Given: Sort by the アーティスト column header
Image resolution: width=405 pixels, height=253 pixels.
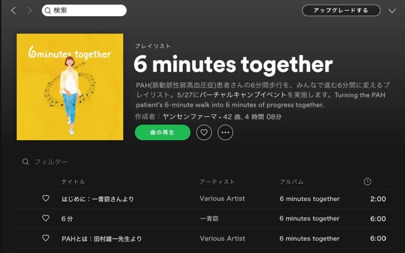Looking at the screenshot, I should [217, 182].
